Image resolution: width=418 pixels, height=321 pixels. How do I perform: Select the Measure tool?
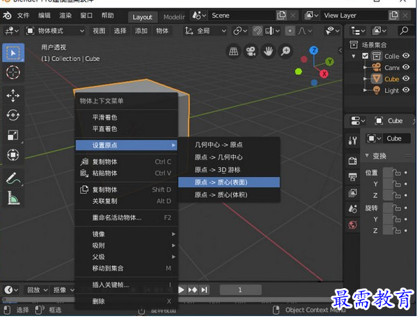[x=13, y=198]
